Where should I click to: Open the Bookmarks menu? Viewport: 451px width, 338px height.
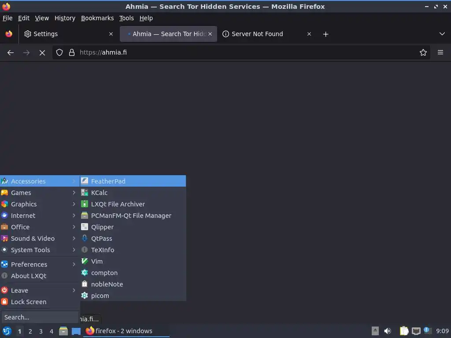[x=97, y=18]
